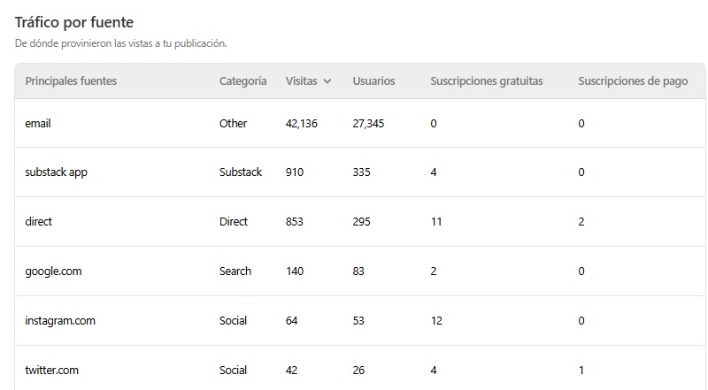Click the Tráfico por fuente heading
This screenshot has height=390, width=708.
tap(74, 21)
